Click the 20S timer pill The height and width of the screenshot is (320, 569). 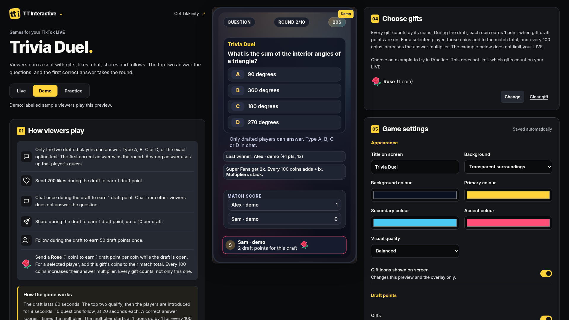pyautogui.click(x=337, y=22)
